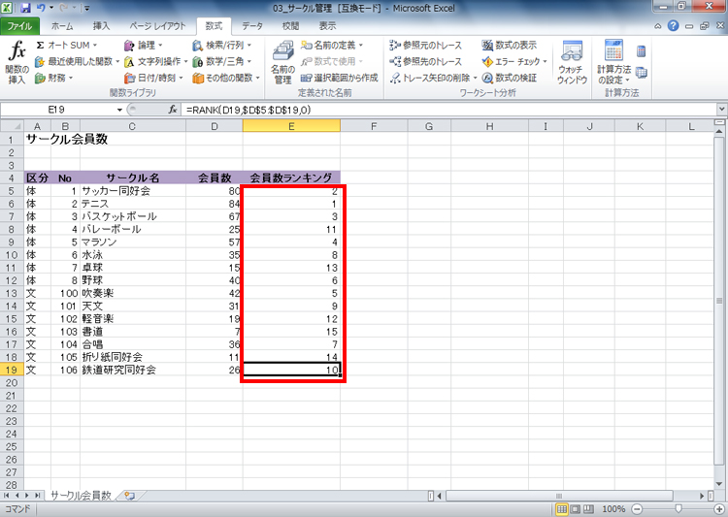Click title cell サークル会員数 in row 1
The height and width of the screenshot is (517, 728).
pyautogui.click(x=67, y=139)
